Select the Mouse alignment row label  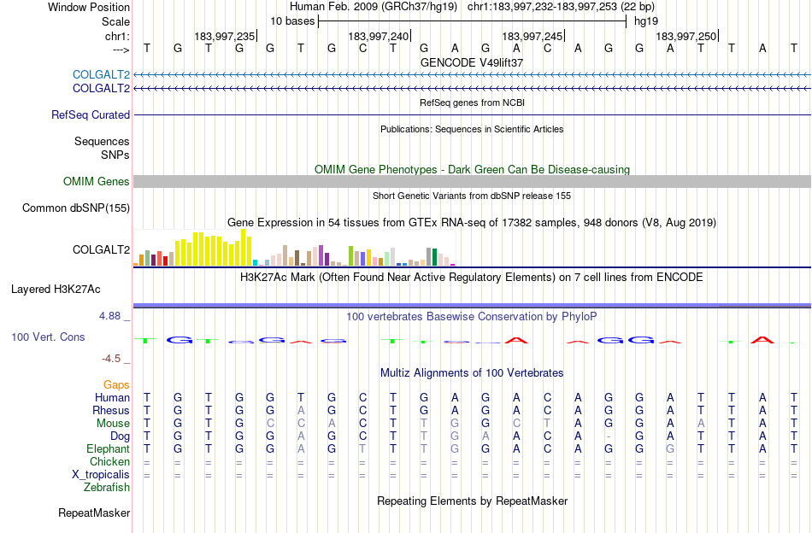tap(113, 424)
